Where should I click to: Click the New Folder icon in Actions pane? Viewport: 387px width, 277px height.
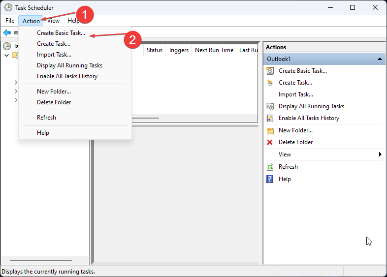point(270,131)
